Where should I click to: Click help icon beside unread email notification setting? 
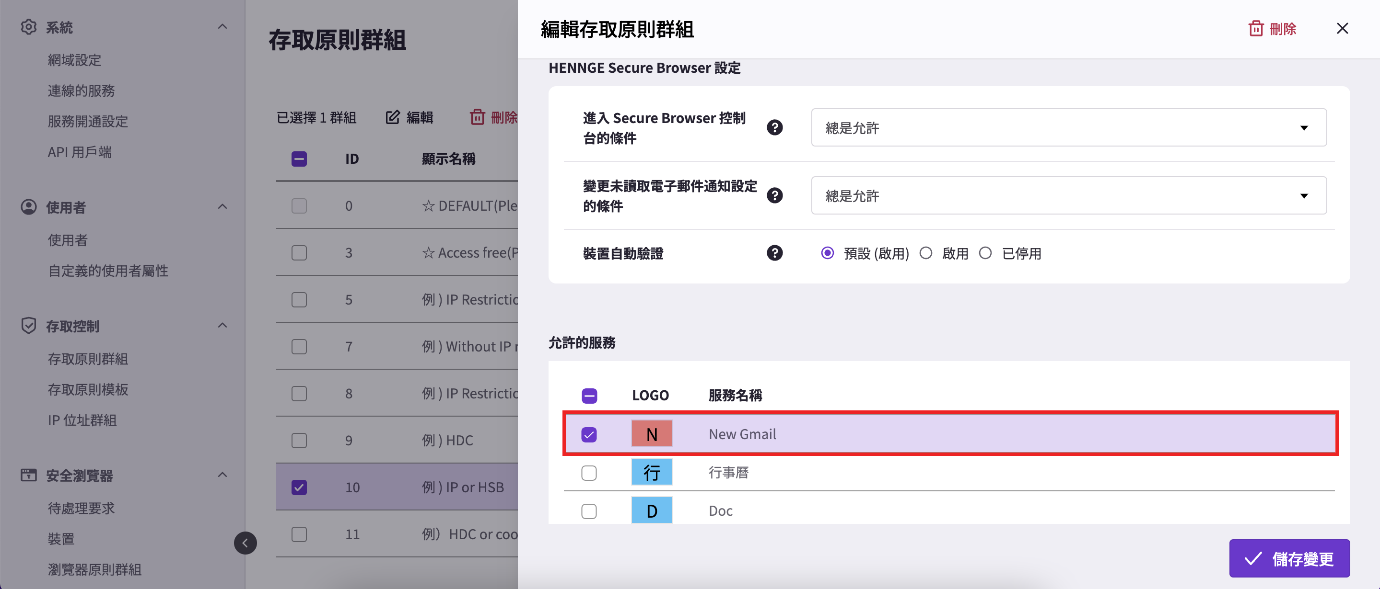pos(774,195)
